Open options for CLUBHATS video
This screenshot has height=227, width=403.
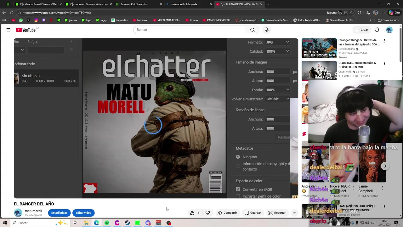click(384, 64)
